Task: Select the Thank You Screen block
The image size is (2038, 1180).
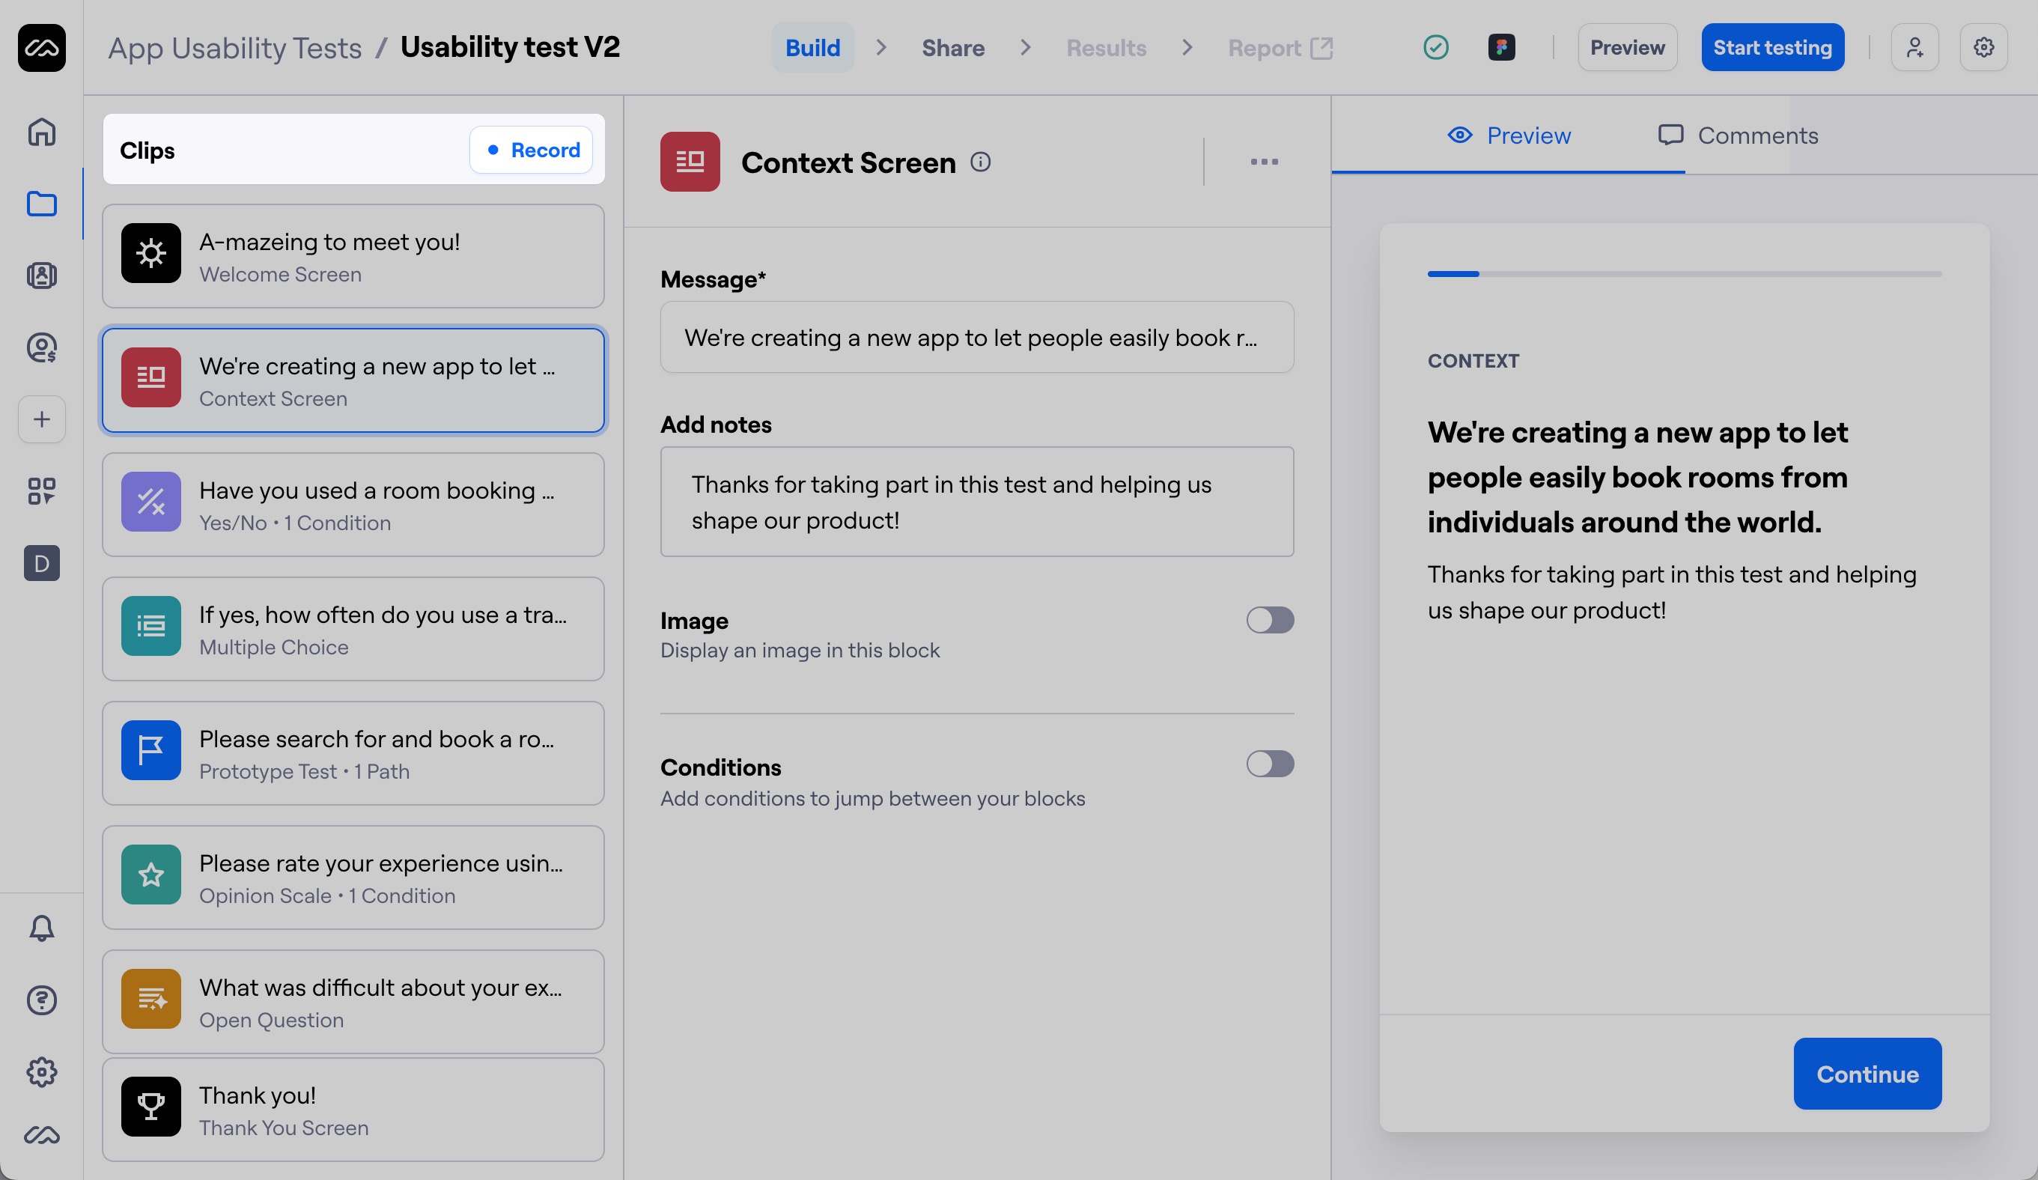Action: (x=353, y=1110)
